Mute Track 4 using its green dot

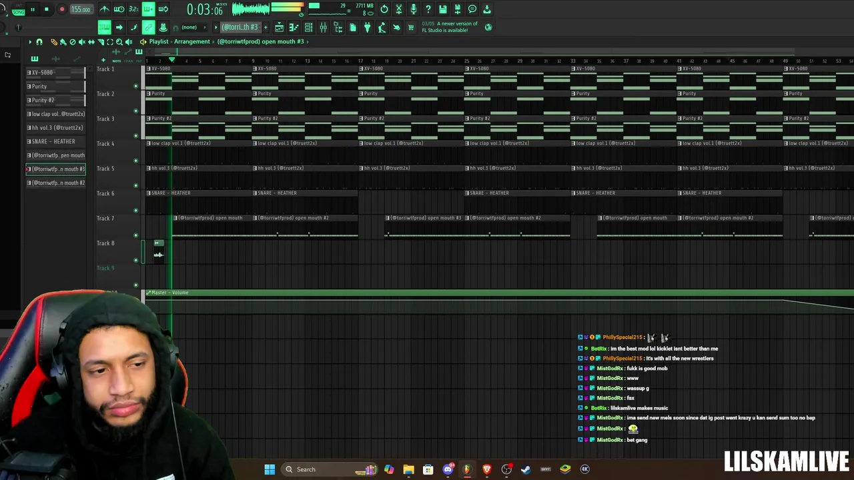pyautogui.click(x=136, y=161)
